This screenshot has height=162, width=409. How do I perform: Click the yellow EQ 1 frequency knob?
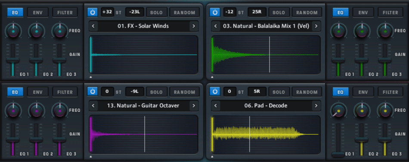(x=338, y=111)
